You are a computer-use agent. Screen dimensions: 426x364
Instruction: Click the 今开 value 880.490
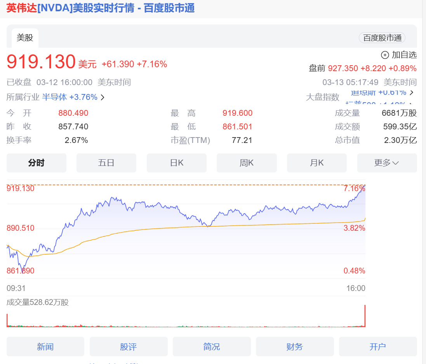coord(73,113)
